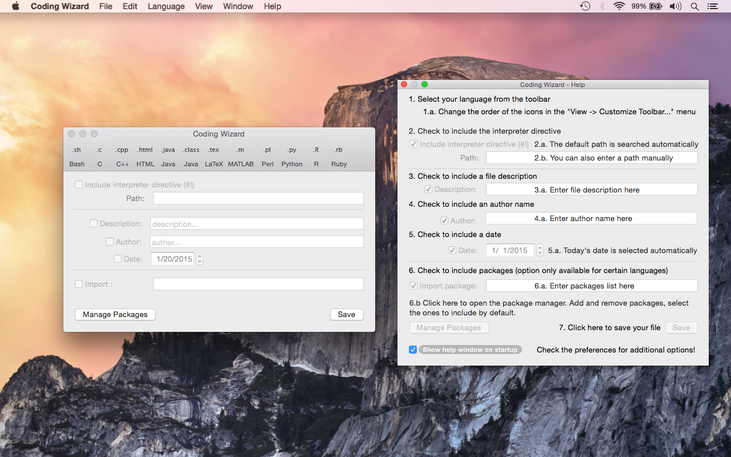Pick the Perl .pl toolbar icon

point(267,157)
